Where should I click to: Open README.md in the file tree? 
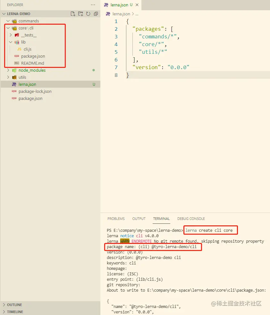coord(33,63)
